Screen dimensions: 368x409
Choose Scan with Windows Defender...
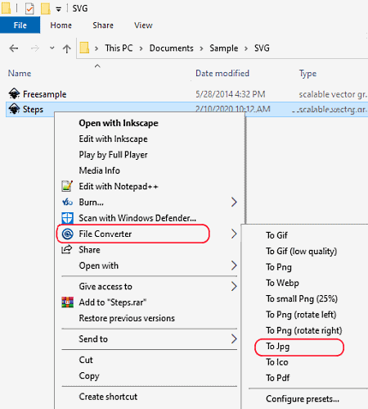[x=137, y=218]
